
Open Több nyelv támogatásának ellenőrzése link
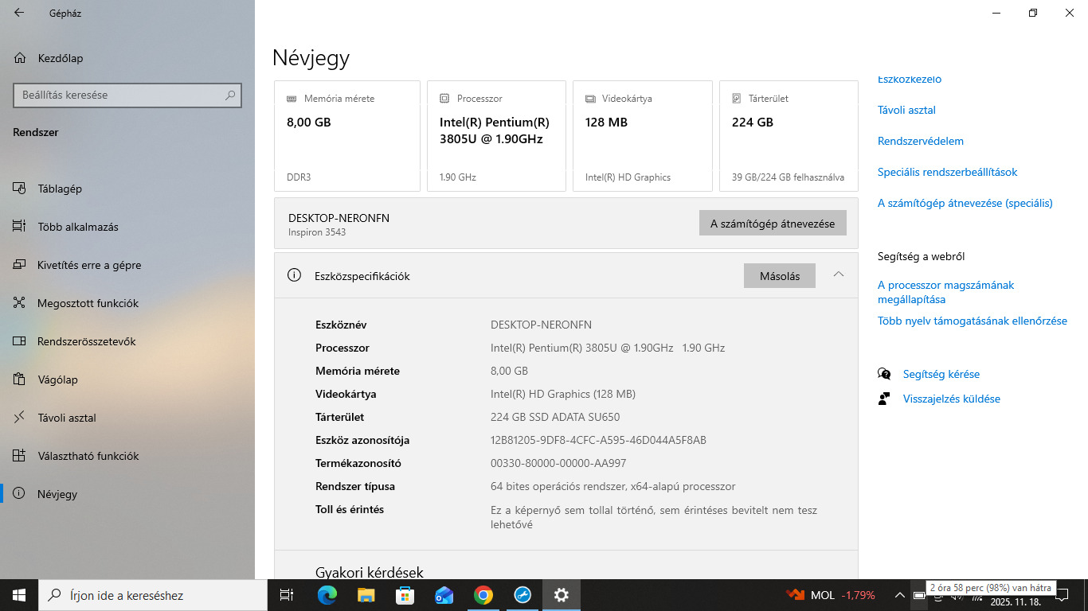coord(973,321)
